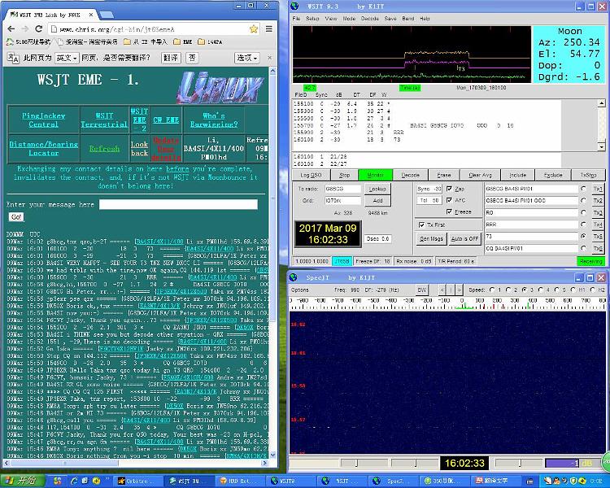Click the SpecJT left arrow button
The height and width of the screenshot is (488, 610).
pyautogui.click(x=442, y=290)
